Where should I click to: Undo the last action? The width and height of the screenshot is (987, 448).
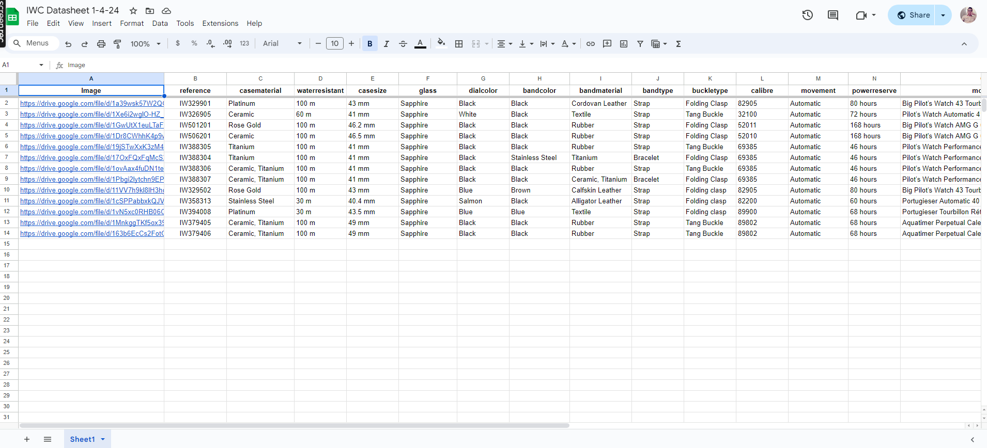[x=68, y=44]
